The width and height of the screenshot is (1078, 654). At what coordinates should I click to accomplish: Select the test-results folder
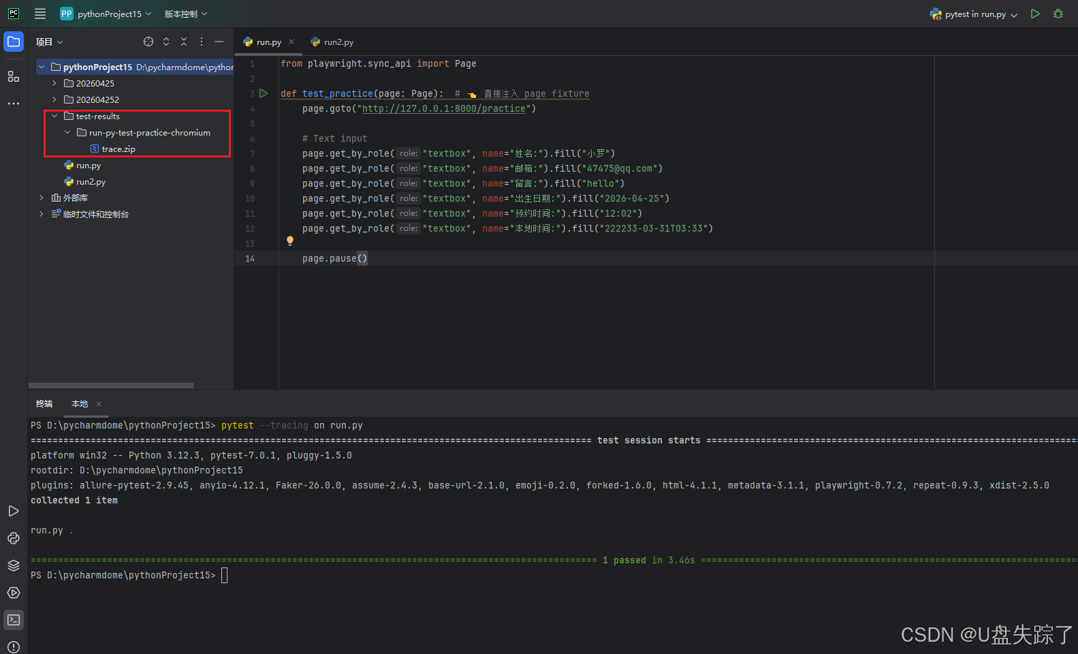[x=97, y=116]
